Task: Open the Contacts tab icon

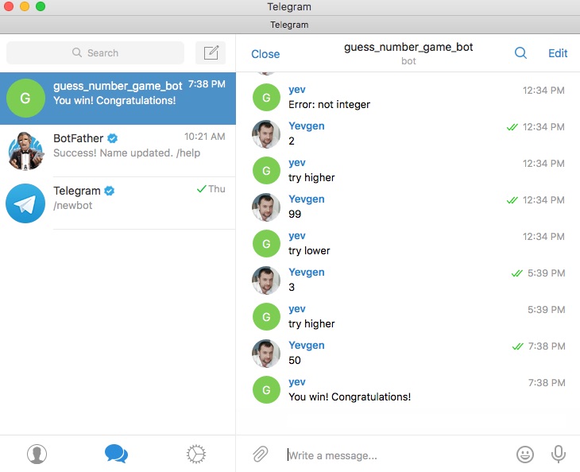Action: [x=37, y=454]
